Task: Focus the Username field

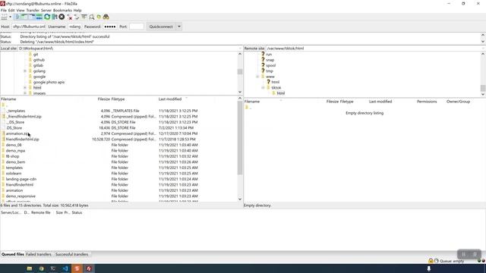Action: click(75, 27)
